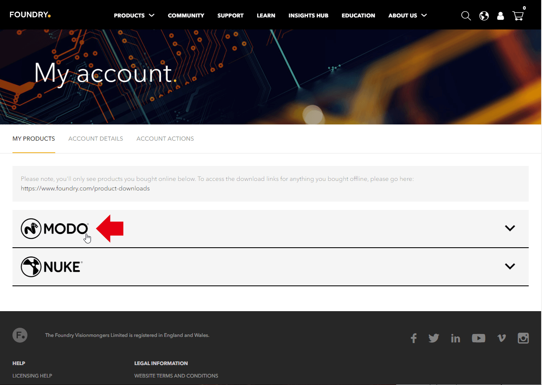Go to Education in the top navigation
542x385 pixels.
(358, 15)
